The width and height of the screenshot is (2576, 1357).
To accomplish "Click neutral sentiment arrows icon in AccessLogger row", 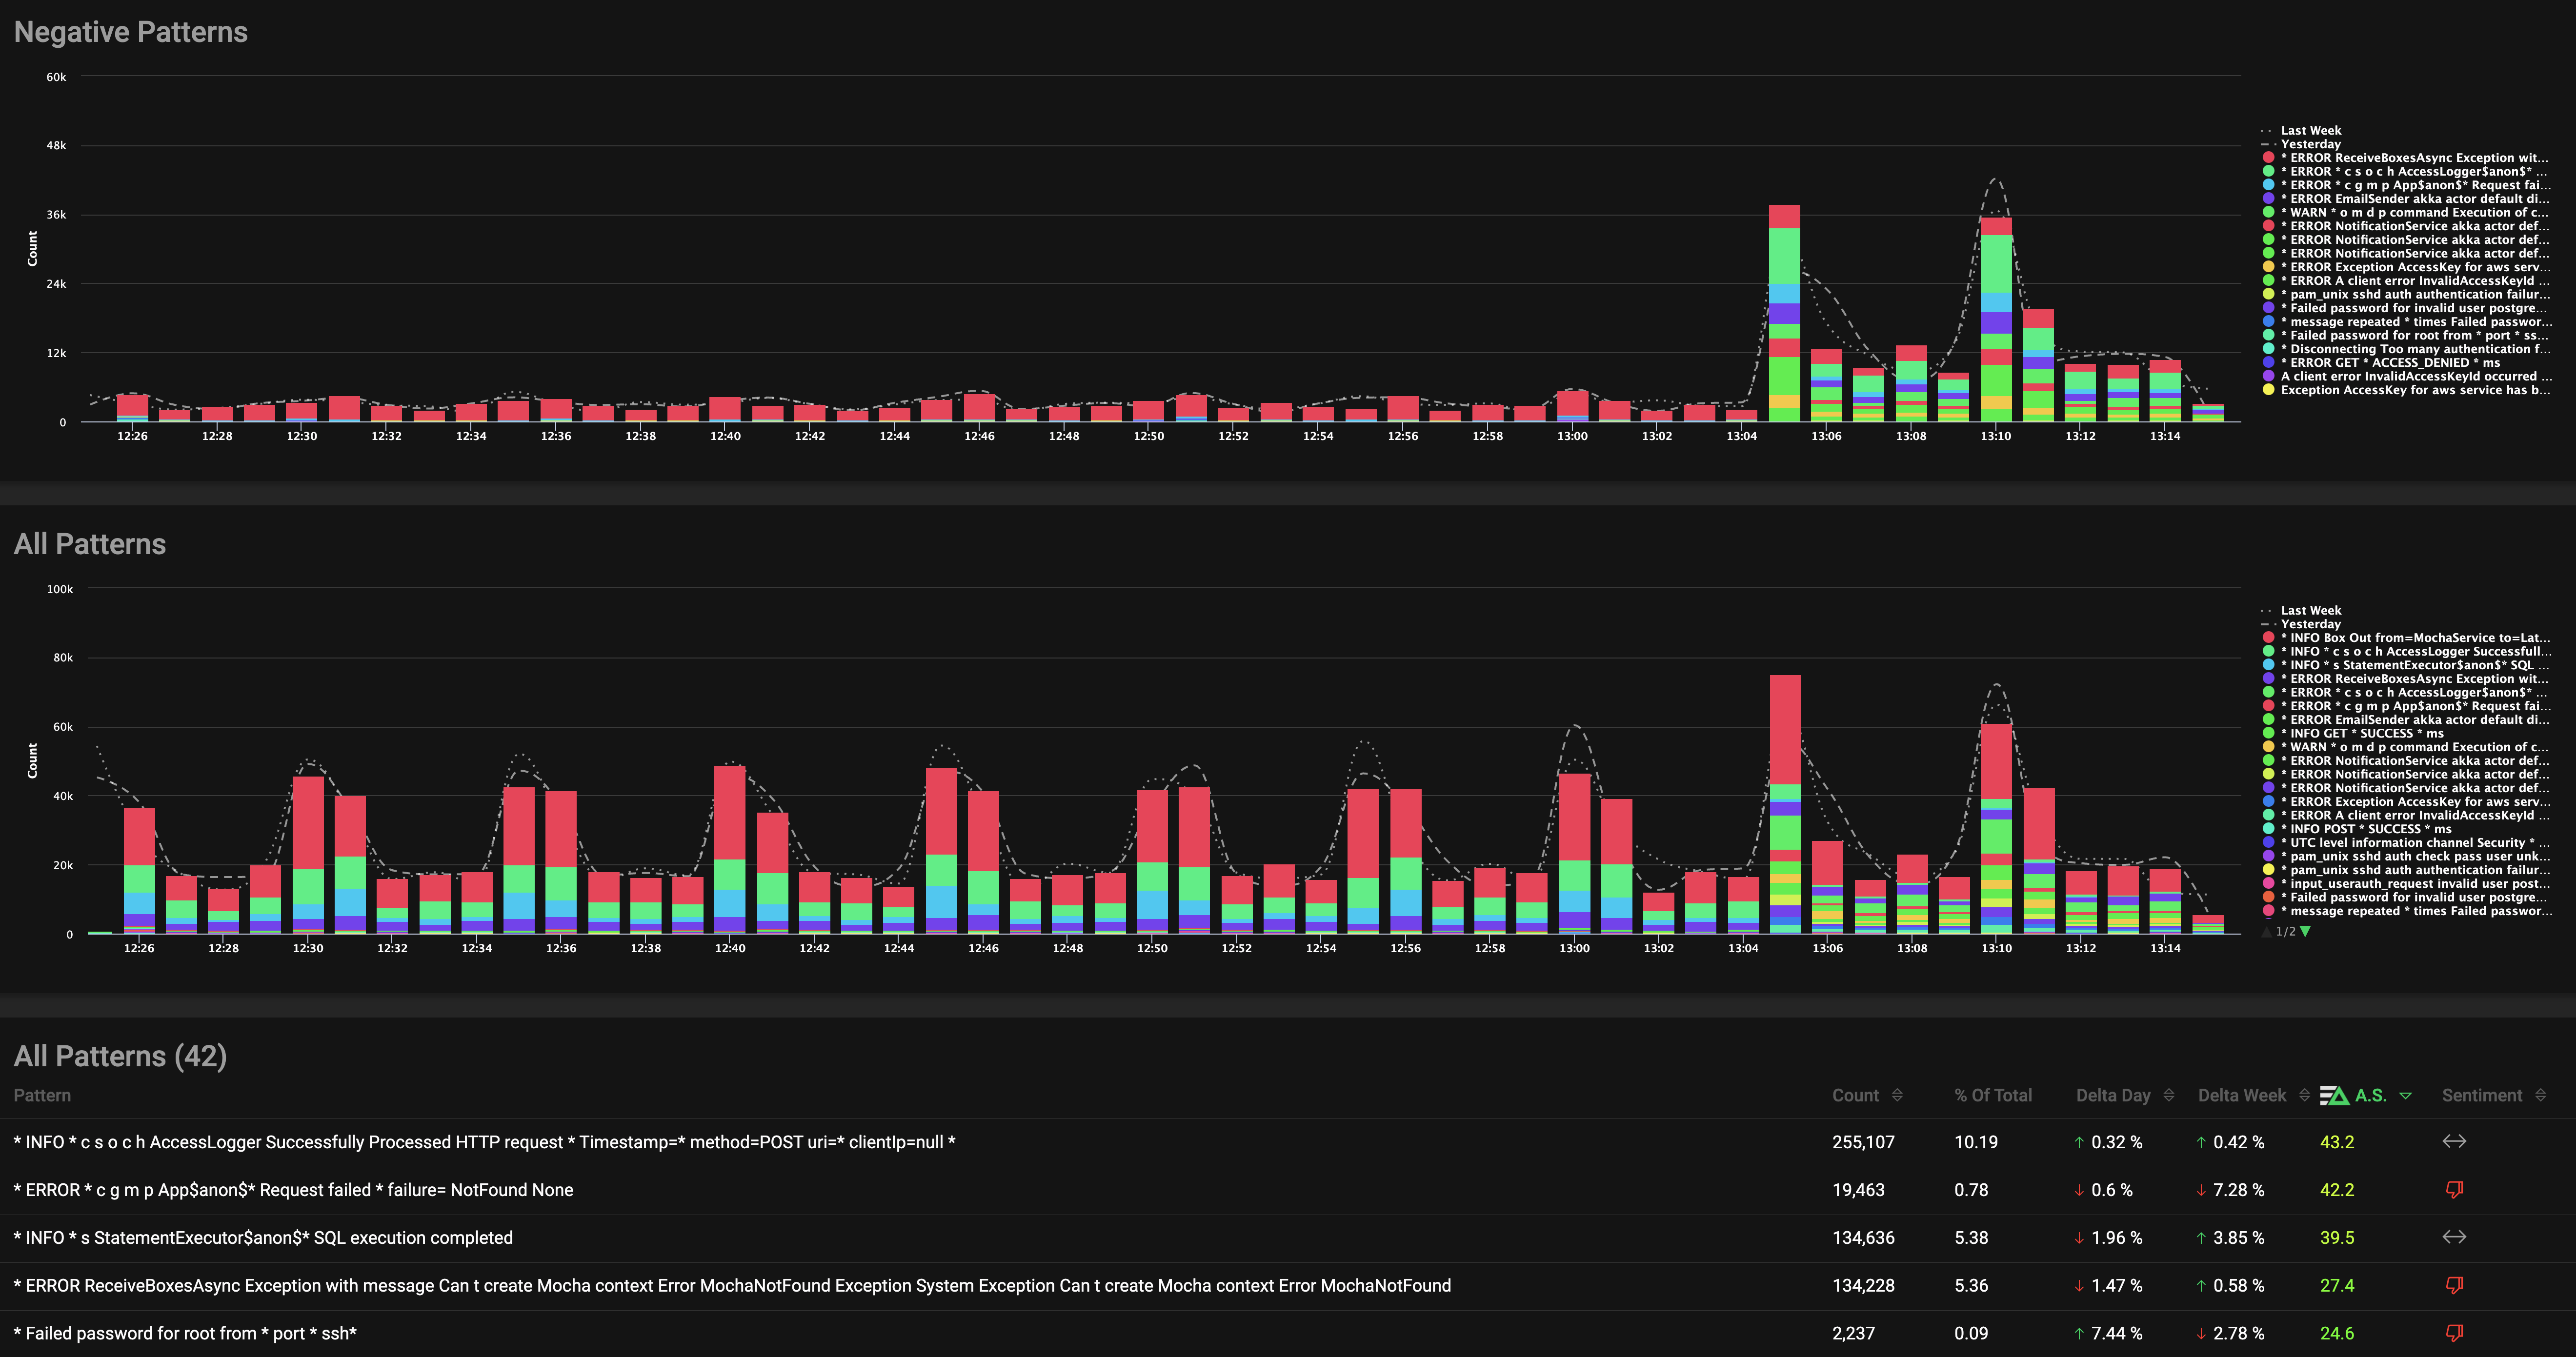I will tap(2454, 1141).
